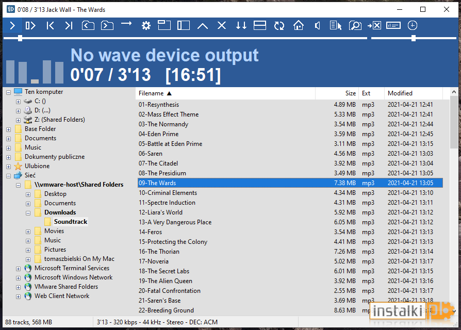Expand the Ulubione favorites node
This screenshot has height=330, width=461.
9,167
